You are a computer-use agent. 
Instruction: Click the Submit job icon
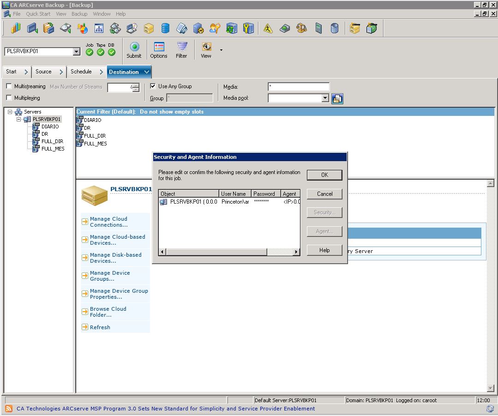point(134,47)
